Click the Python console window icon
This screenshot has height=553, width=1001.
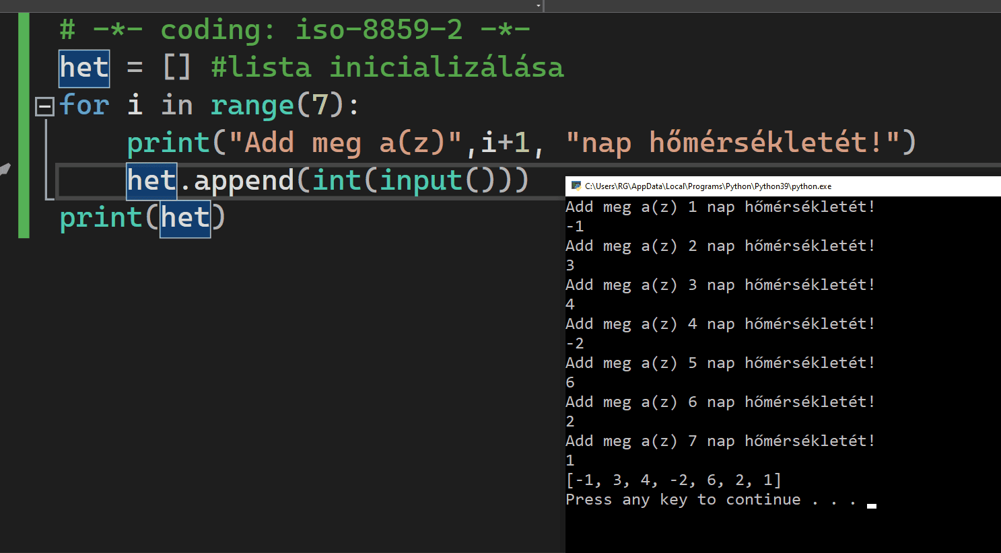click(576, 186)
